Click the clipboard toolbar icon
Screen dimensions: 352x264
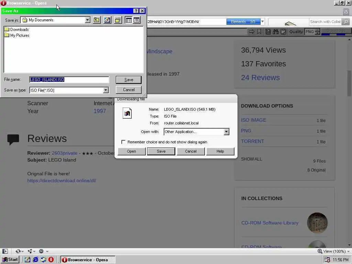point(283,32)
